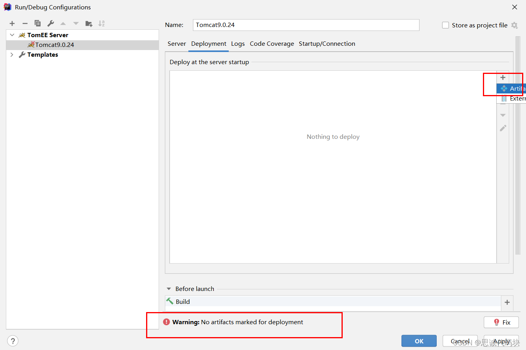This screenshot has width=526, height=350.
Task: Edit the deployment item with the pencil icon
Action: (x=503, y=128)
